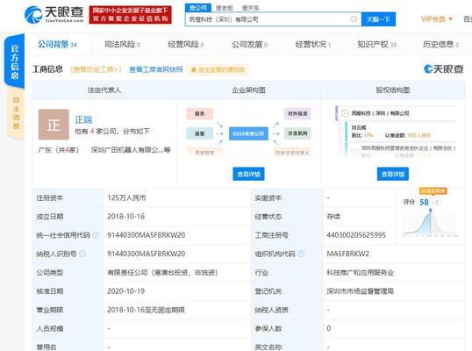Select the 自主信息 side tab
Image resolution: width=472 pixels, height=351 pixels.
(x=16, y=113)
